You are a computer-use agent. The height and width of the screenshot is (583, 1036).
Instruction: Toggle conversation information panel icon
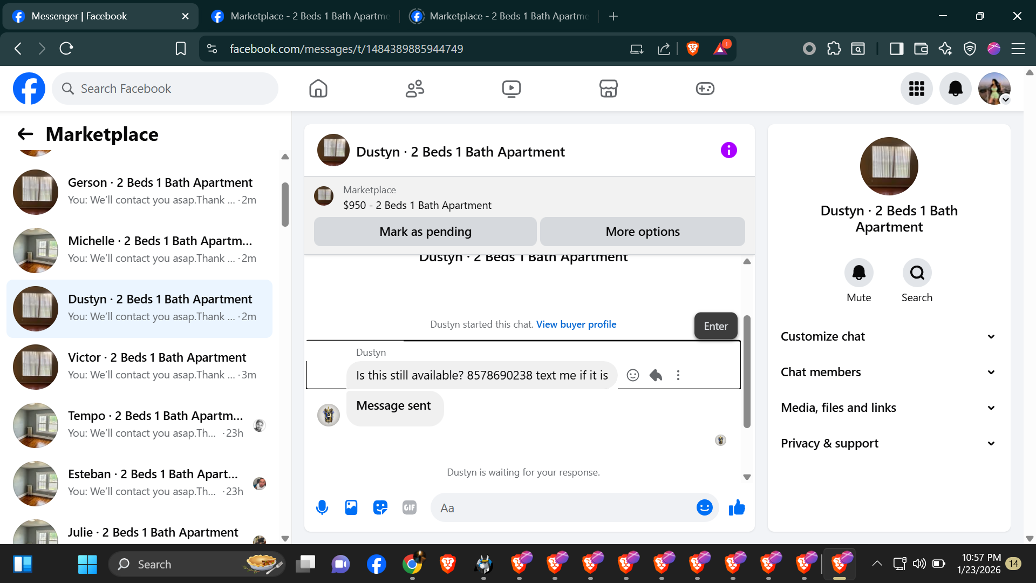(728, 150)
